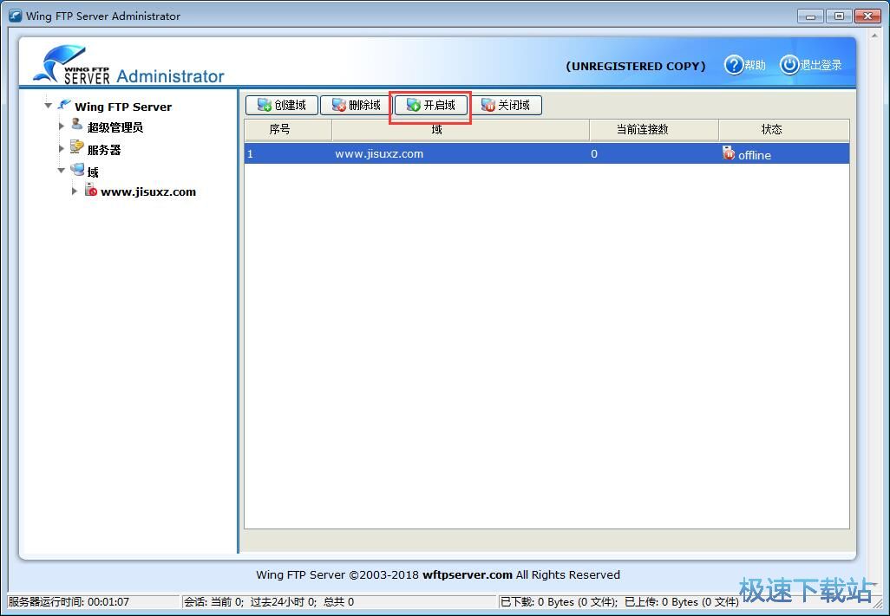Click the offline status icon in row

tap(729, 152)
